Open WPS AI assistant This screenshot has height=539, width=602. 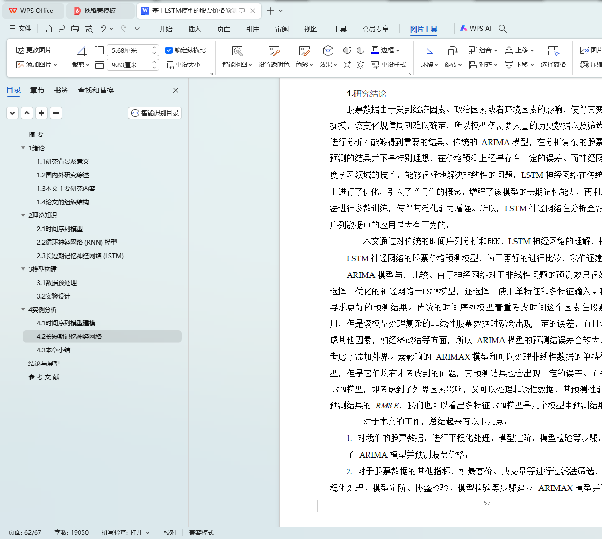point(475,29)
